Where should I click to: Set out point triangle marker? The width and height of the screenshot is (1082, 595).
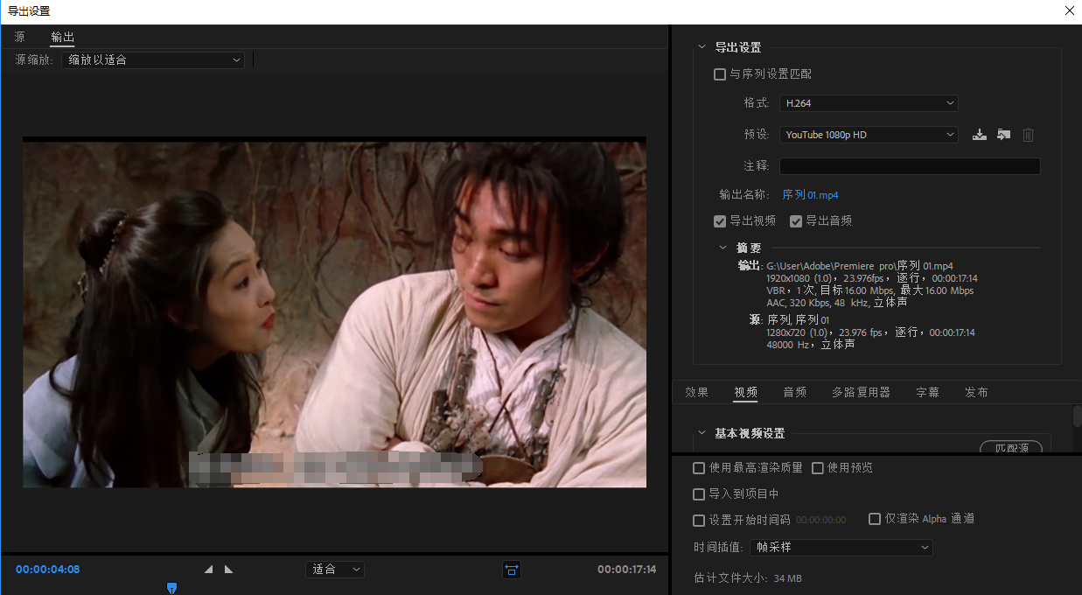pyautogui.click(x=228, y=570)
